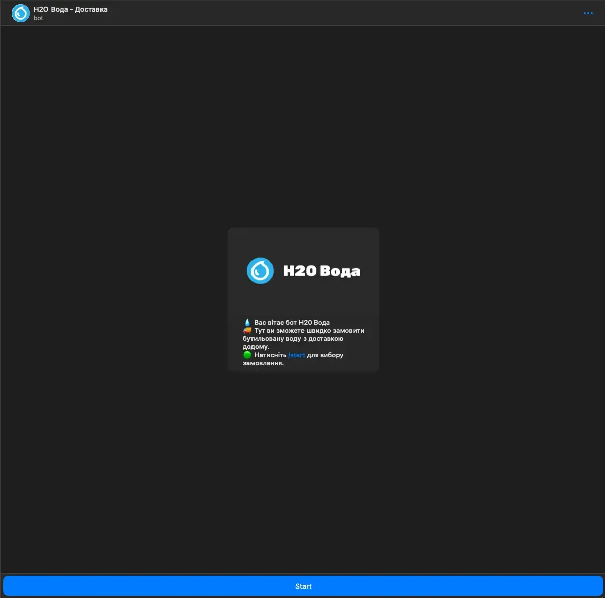This screenshot has width=605, height=598.
Task: Click the H2O Вода headline text on card
Action: pos(322,270)
